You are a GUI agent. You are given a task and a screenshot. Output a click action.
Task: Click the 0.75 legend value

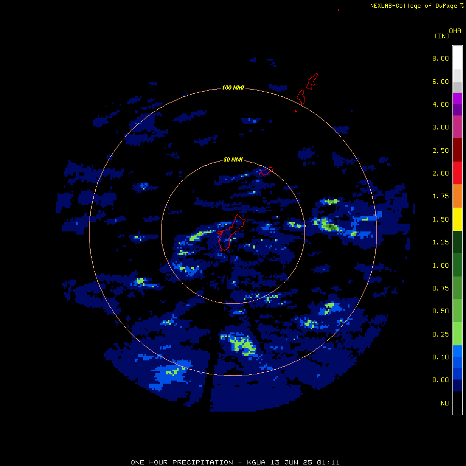coord(441,288)
